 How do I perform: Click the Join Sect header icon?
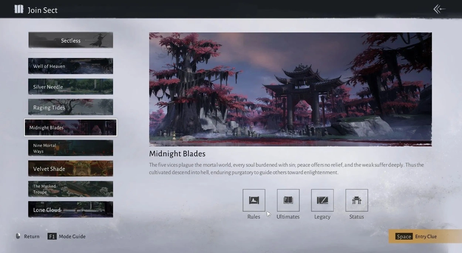point(18,10)
